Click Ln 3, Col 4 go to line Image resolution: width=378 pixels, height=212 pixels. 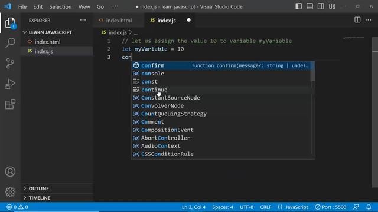[x=194, y=207]
